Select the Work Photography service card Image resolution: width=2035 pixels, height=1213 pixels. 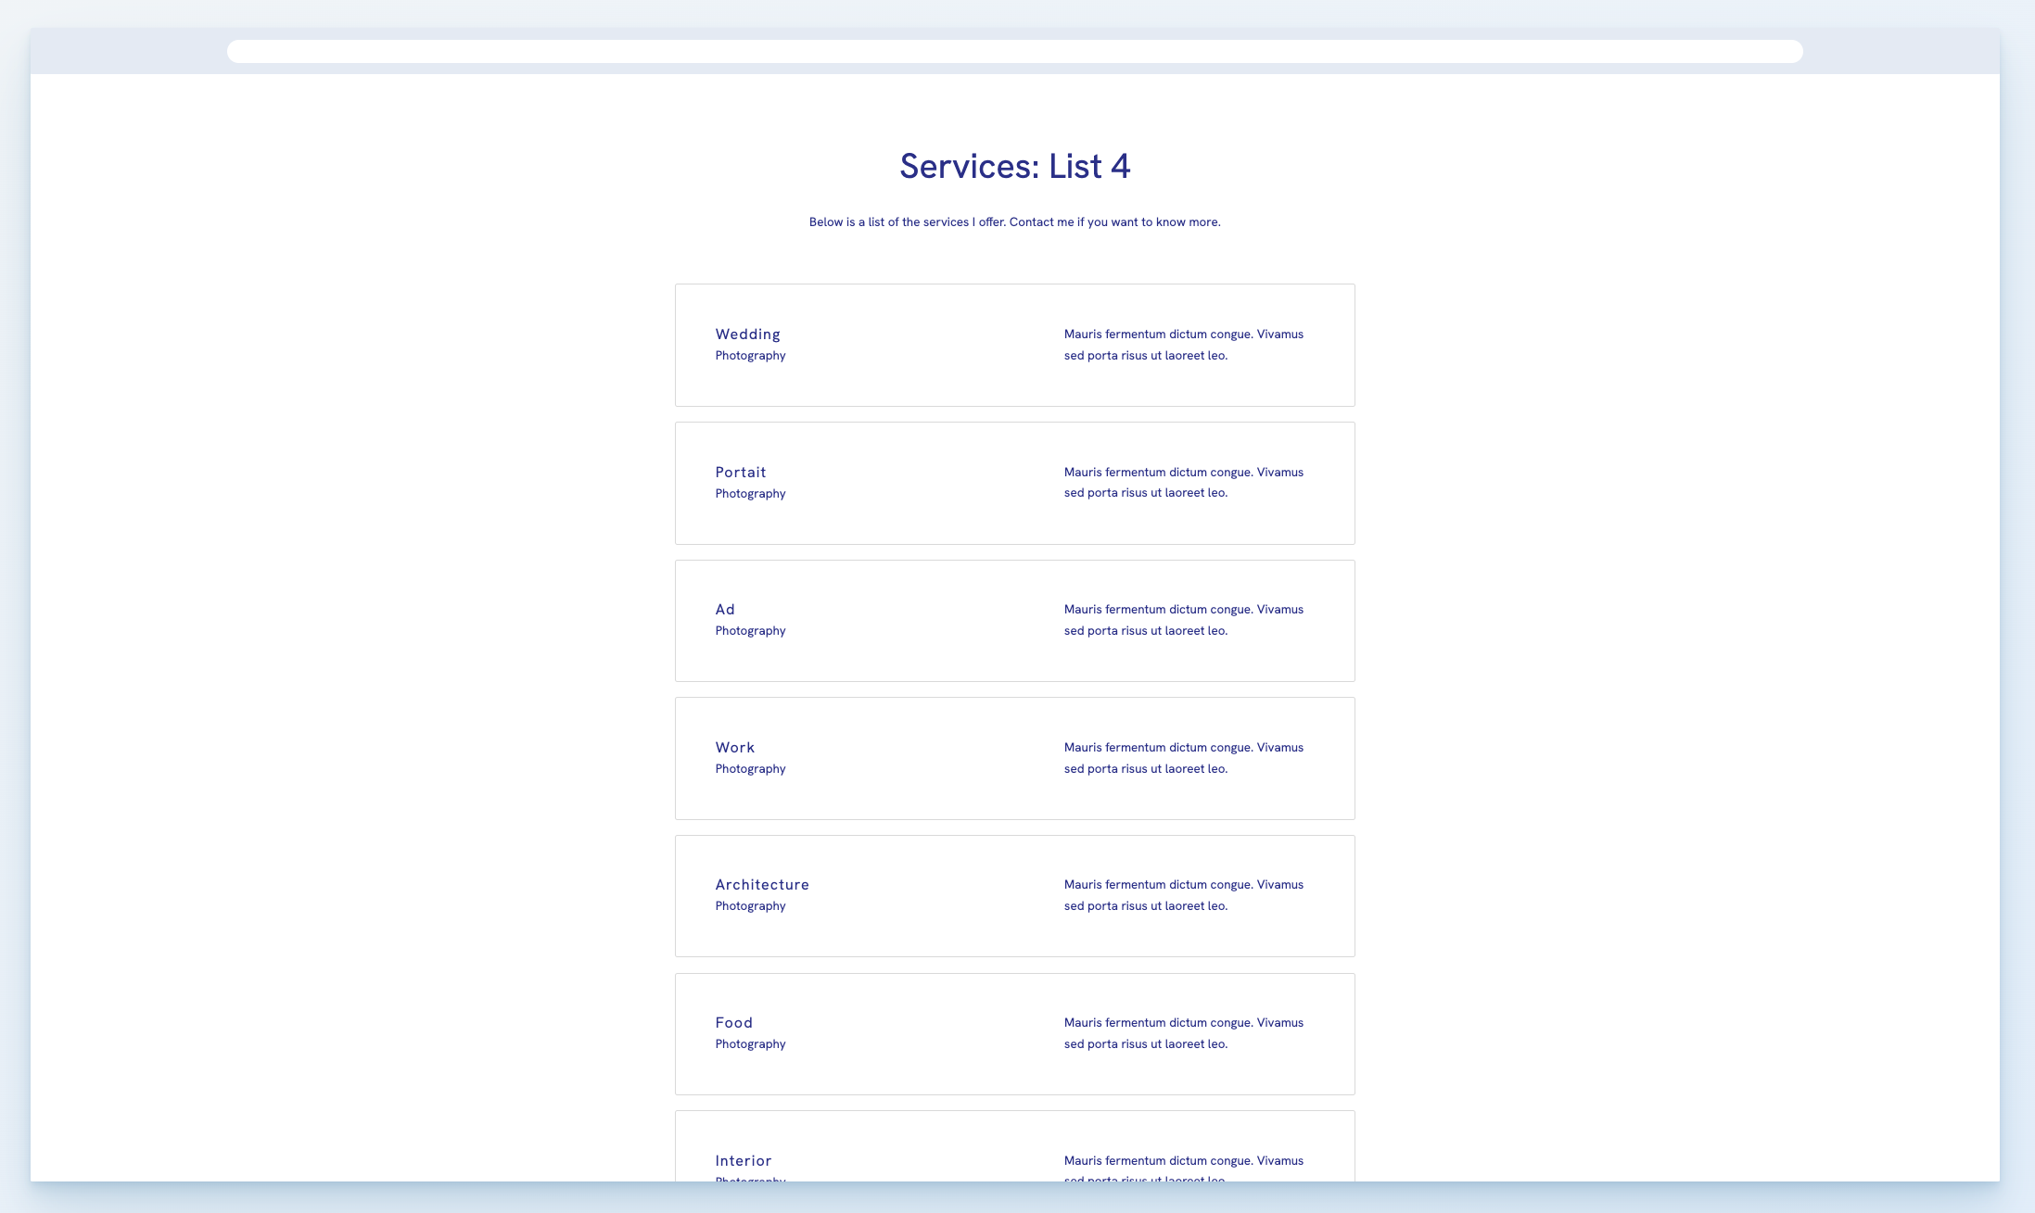pos(1014,757)
